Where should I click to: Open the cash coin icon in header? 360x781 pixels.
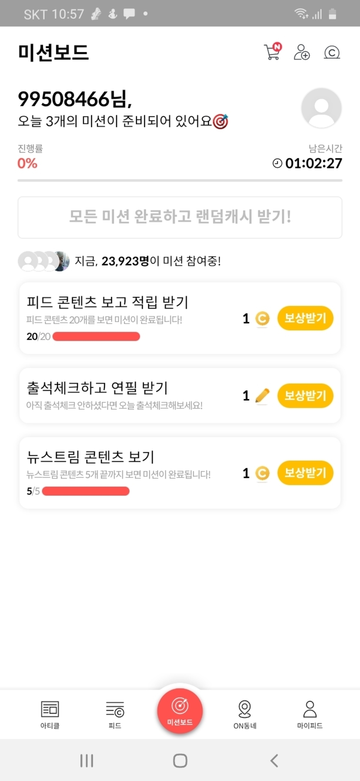point(332,53)
